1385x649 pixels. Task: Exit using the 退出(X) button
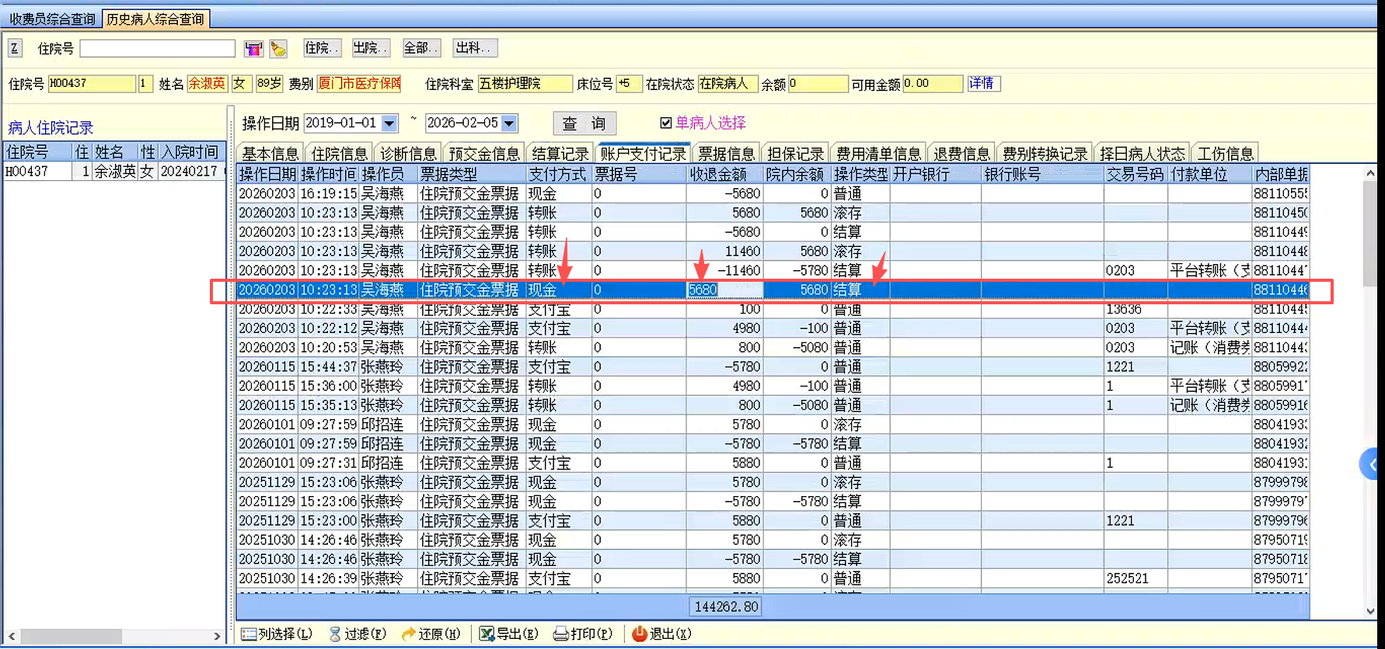tap(661, 634)
